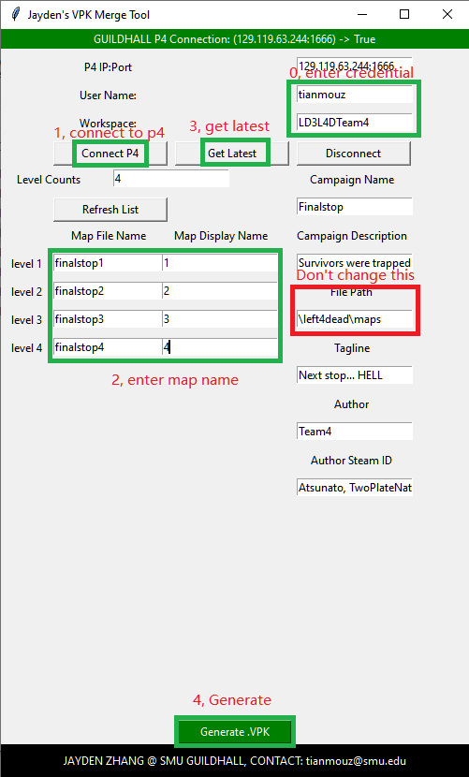Viewport: 469px width, 777px height.
Task: Click the JAYDEN ZHANG contact footer text
Action: [x=234, y=761]
